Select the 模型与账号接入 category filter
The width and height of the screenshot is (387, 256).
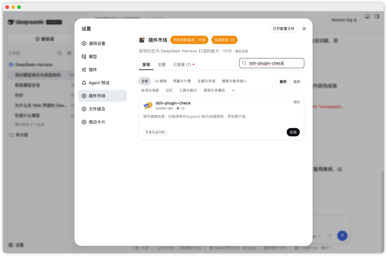pos(234,81)
